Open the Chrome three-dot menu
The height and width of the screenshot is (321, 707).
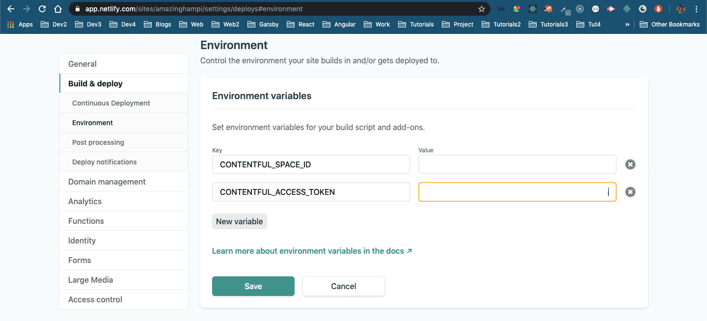(x=697, y=9)
